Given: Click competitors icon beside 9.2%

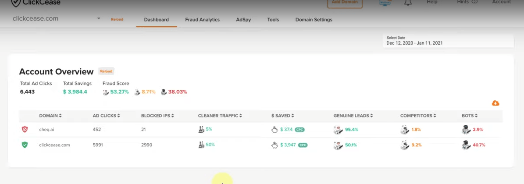Looking at the screenshot, I should pos(405,145).
